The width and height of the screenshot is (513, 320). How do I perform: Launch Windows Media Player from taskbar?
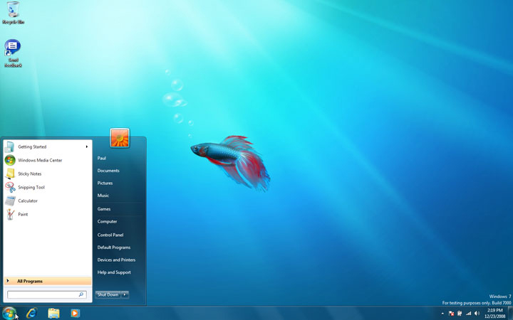click(x=75, y=313)
